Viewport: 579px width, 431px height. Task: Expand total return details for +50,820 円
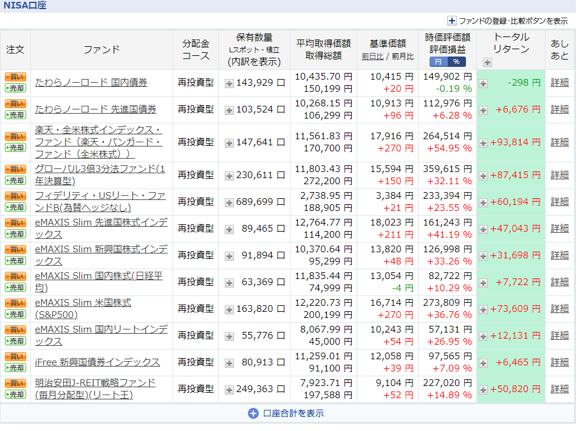coord(483,390)
